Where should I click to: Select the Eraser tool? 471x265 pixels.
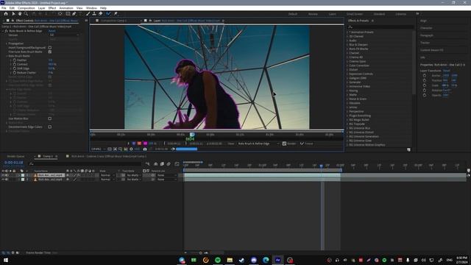click(101, 14)
